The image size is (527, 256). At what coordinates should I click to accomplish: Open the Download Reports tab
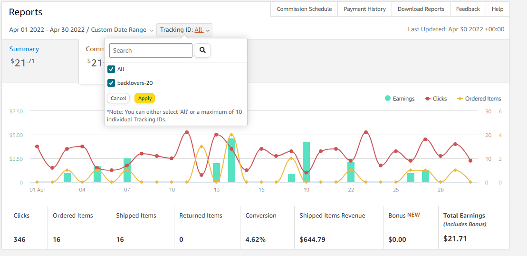[x=421, y=9]
